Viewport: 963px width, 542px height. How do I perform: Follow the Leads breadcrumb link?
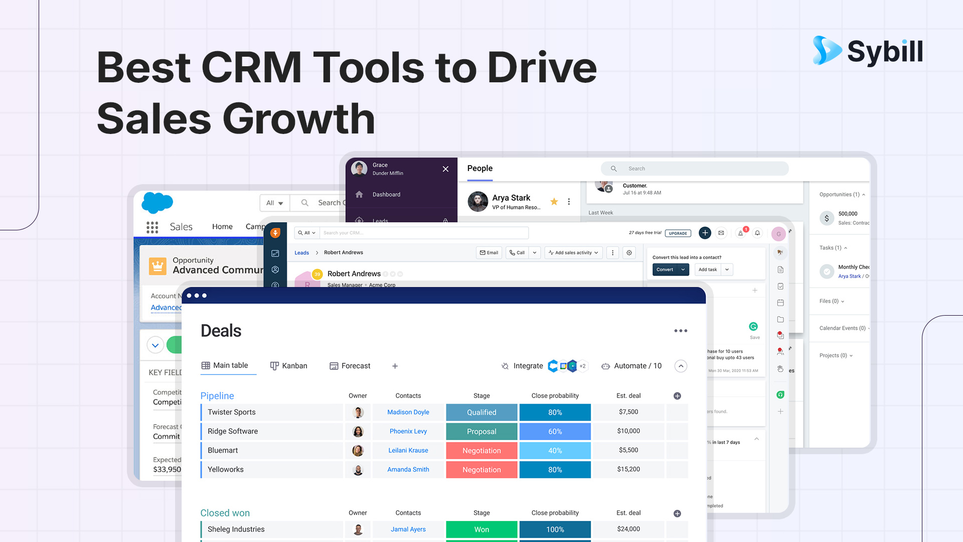pyautogui.click(x=301, y=253)
